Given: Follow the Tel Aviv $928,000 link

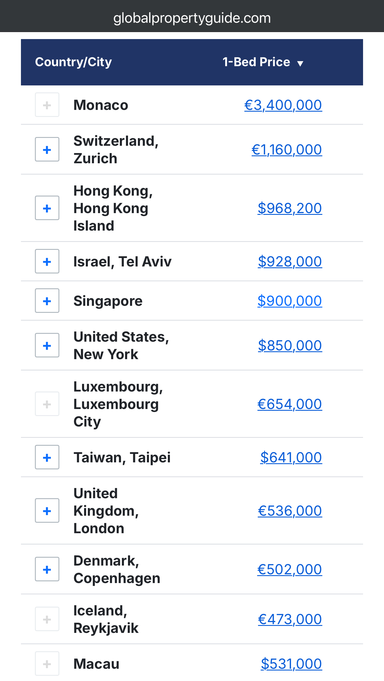Looking at the screenshot, I should (x=290, y=262).
